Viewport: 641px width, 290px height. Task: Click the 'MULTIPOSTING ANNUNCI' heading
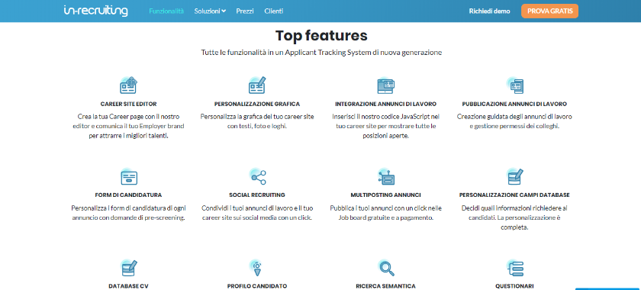pos(385,195)
